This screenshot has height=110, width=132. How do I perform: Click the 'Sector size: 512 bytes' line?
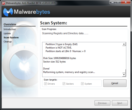54,62
